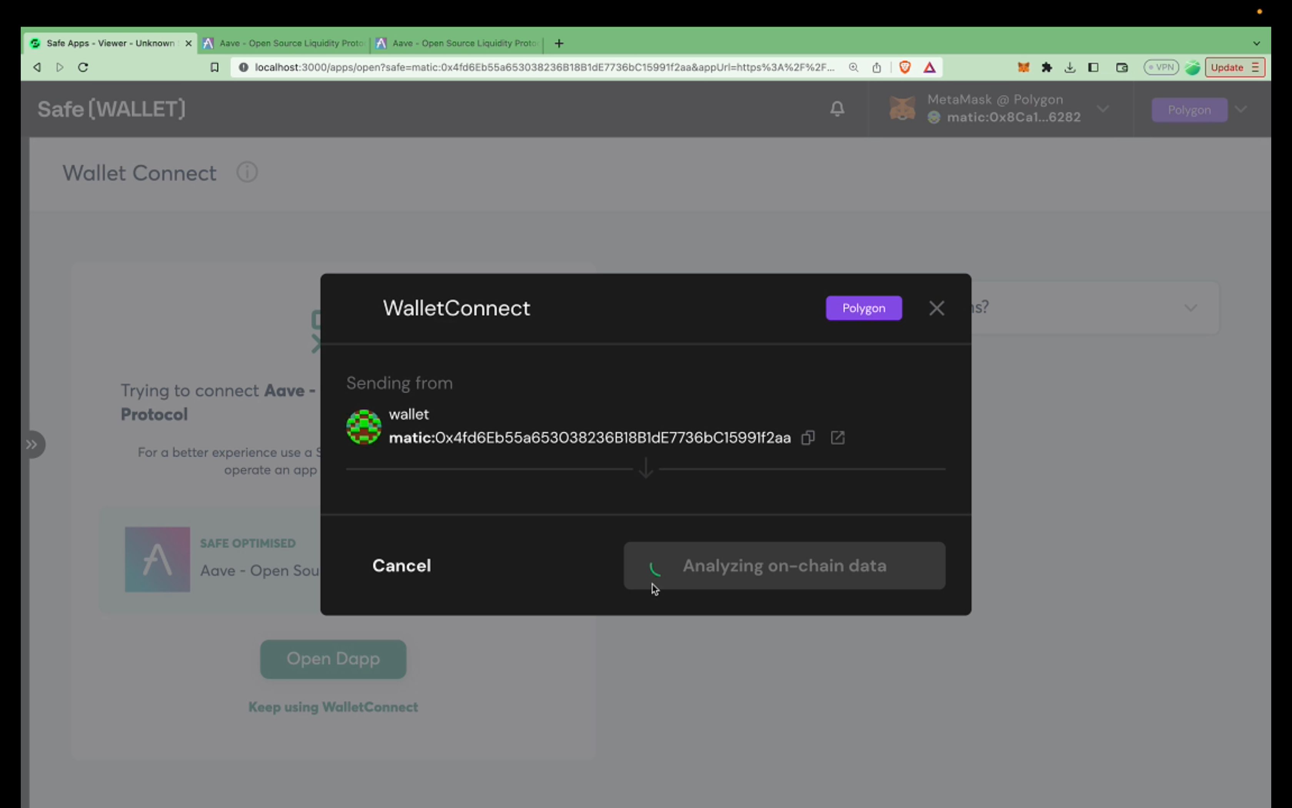Click the localhost URL address bar
This screenshot has height=808, width=1292.
tap(544, 67)
